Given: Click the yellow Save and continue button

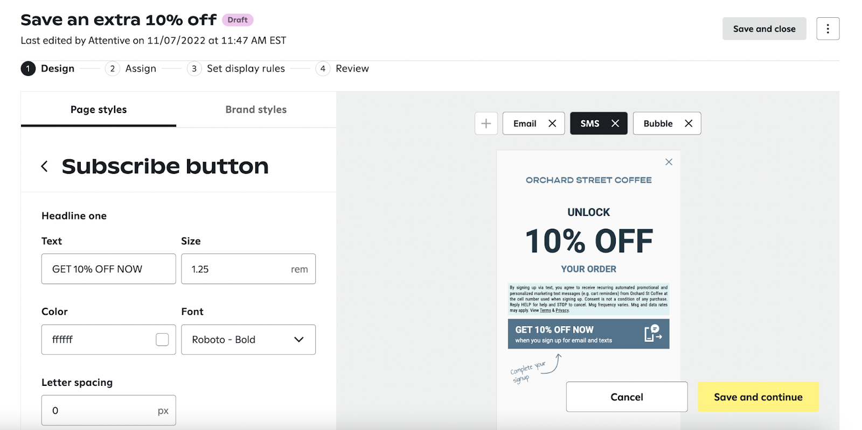Looking at the screenshot, I should pos(758,397).
